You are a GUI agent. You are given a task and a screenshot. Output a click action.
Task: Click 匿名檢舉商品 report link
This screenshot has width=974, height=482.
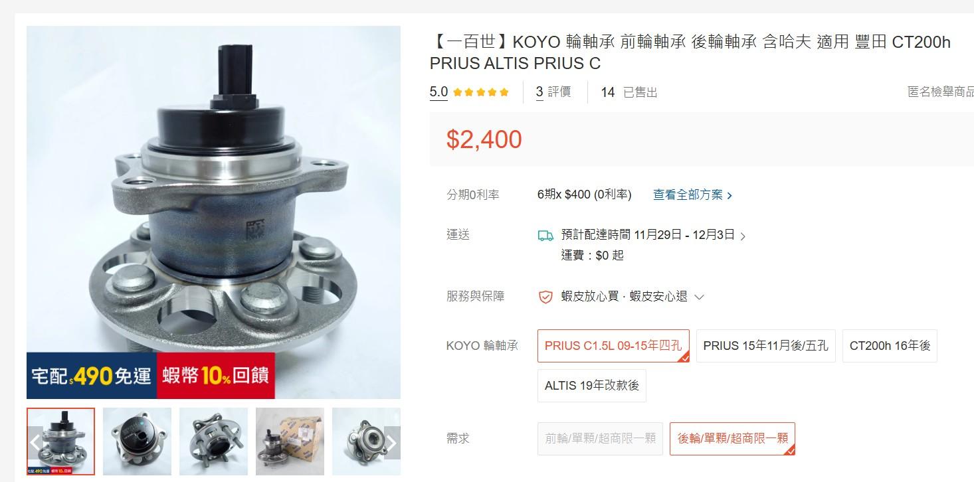coord(941,92)
